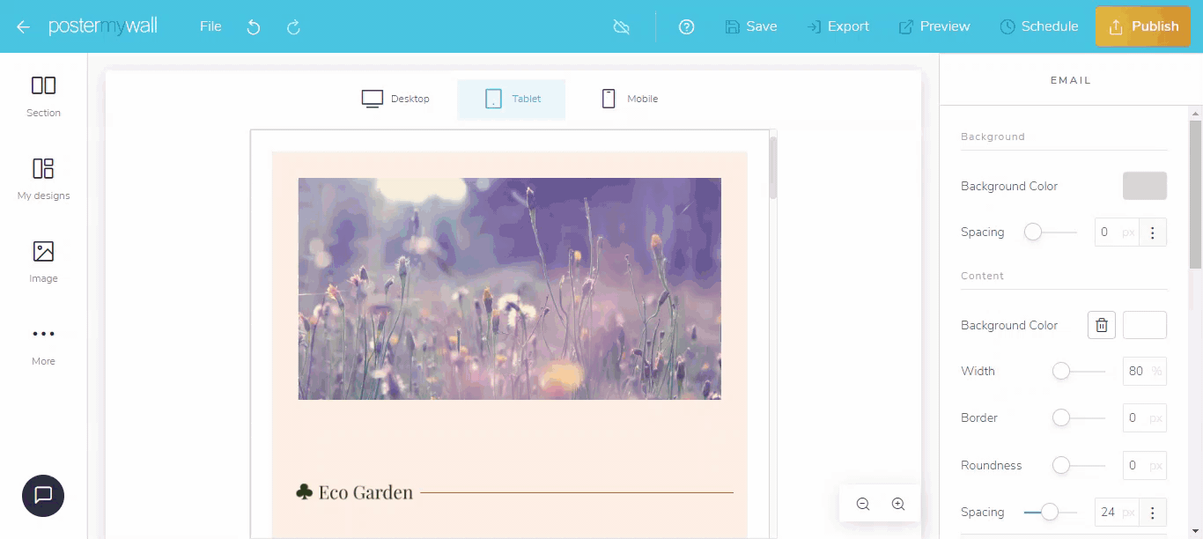The width and height of the screenshot is (1203, 539).
Task: Expand the More sidebar options
Action: tap(43, 343)
